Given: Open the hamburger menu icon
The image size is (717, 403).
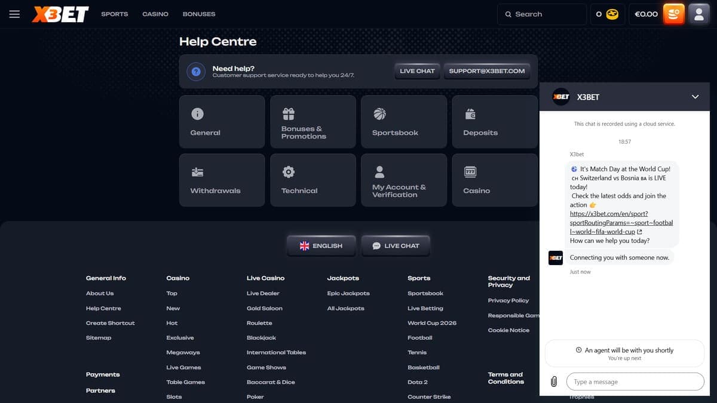Looking at the screenshot, I should (x=14, y=14).
